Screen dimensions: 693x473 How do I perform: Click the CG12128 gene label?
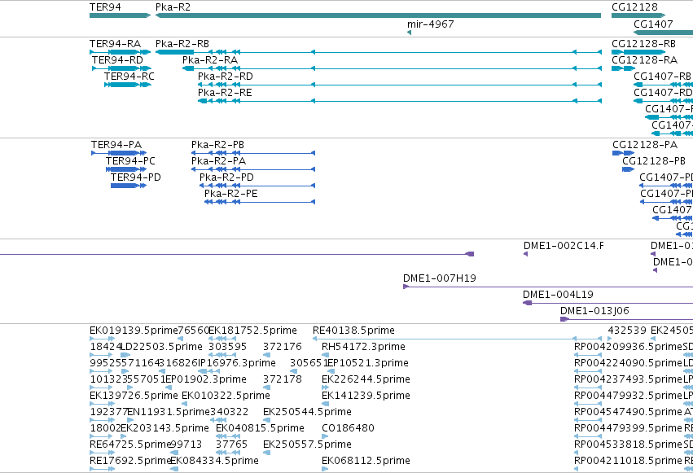[634, 7]
